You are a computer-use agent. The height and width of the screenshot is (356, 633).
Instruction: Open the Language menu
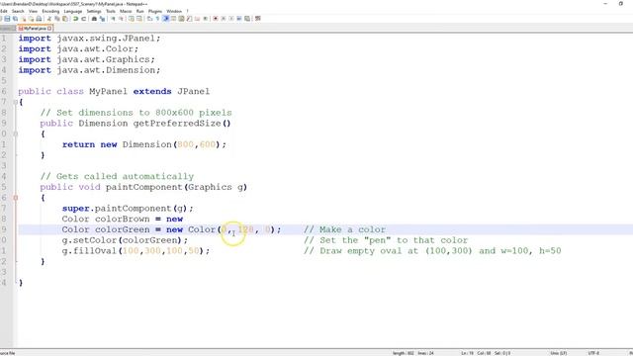[x=72, y=11]
